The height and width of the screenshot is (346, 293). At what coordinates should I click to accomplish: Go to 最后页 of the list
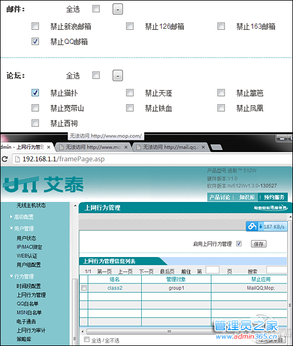[167, 272]
